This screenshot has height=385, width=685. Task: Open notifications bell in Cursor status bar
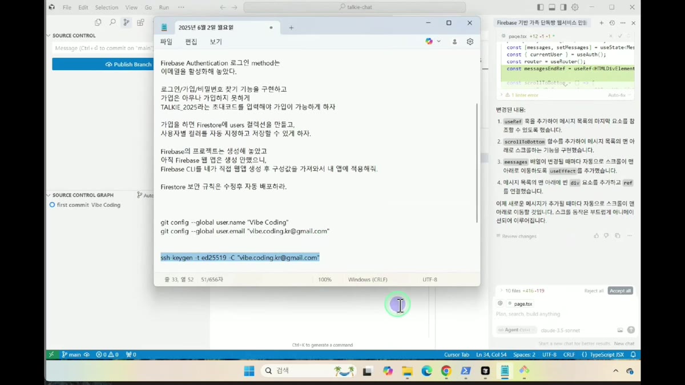[633, 354]
